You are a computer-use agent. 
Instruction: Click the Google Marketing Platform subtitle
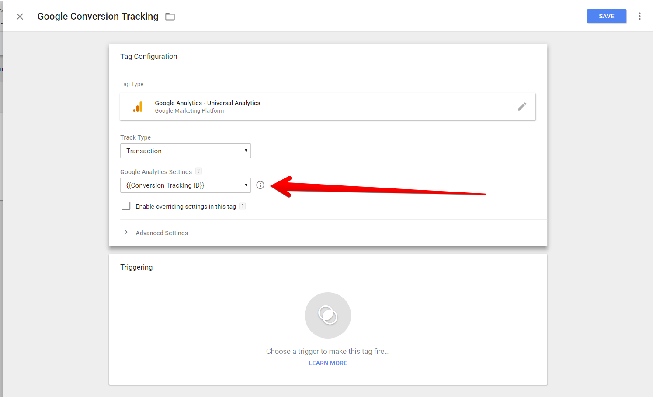[x=189, y=111]
